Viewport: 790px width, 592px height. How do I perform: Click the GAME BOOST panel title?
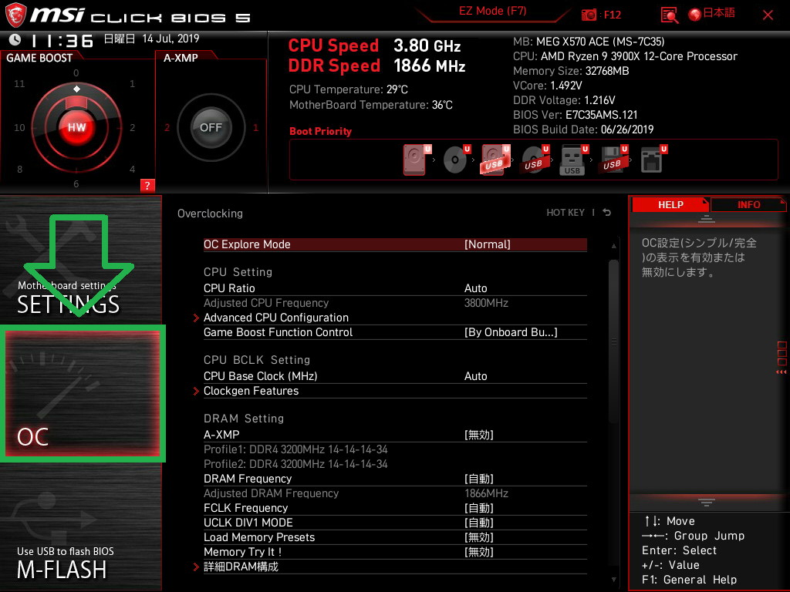[39, 58]
